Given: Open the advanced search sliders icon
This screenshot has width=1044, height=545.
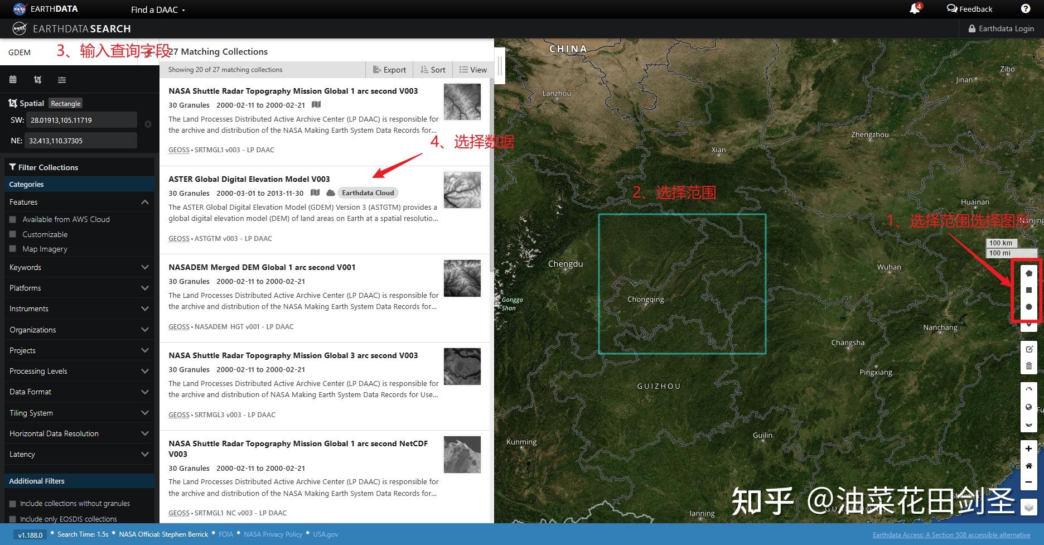Looking at the screenshot, I should point(61,79).
